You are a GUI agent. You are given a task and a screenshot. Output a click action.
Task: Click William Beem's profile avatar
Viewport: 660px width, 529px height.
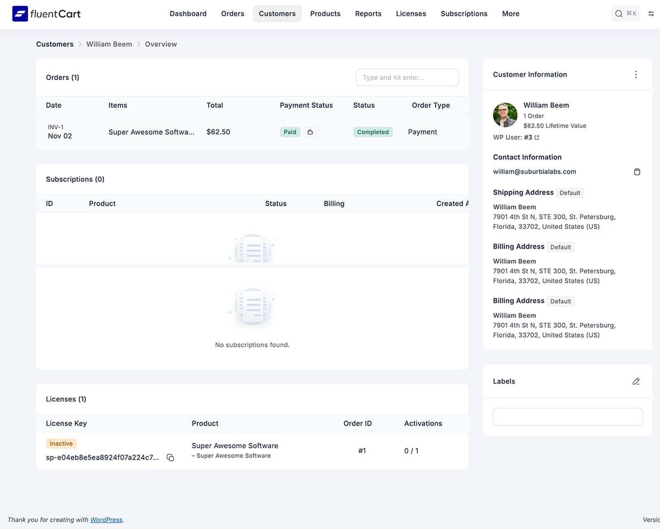tap(505, 115)
